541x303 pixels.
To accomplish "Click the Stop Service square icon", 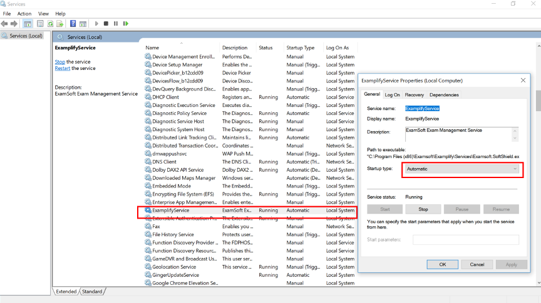I will (106, 23).
